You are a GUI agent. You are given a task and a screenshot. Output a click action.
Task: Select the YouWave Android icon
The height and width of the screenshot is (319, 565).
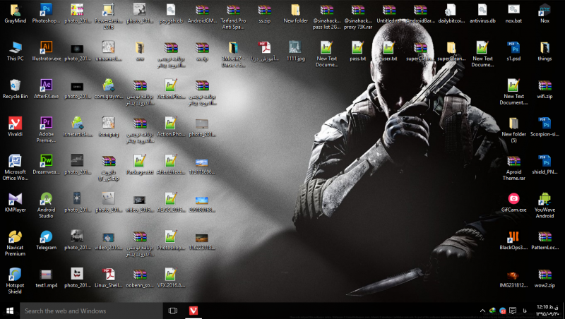(x=545, y=205)
